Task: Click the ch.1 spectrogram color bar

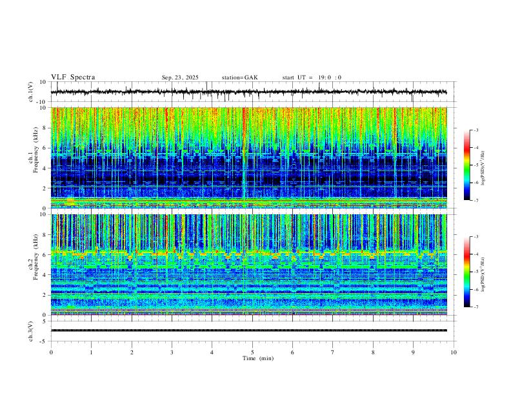Action: [x=466, y=165]
